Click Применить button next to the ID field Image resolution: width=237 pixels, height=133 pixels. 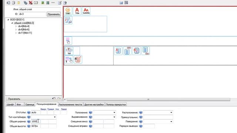click(54, 14)
